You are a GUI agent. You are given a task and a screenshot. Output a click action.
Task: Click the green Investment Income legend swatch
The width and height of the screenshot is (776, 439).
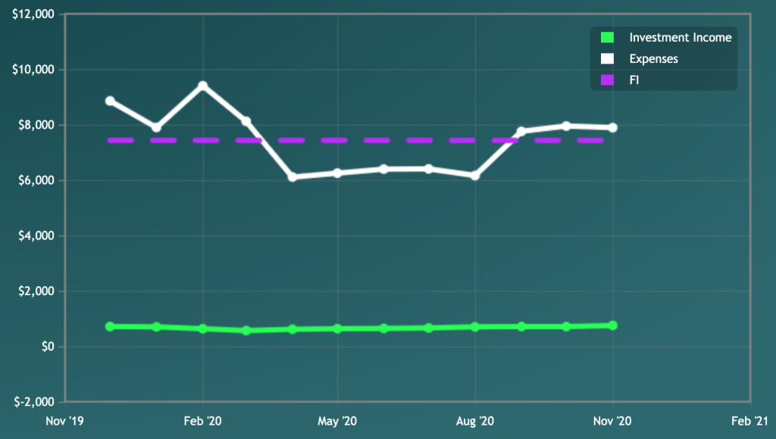[x=606, y=38]
